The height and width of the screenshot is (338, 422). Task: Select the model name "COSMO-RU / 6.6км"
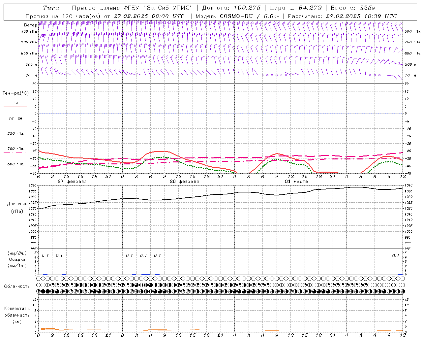coord(250,16)
